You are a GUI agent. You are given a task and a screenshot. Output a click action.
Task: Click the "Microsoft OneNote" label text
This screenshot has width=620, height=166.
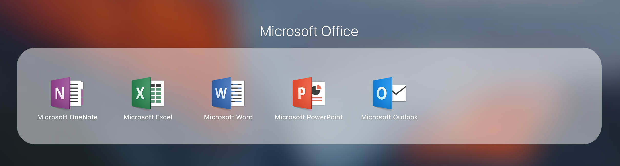[x=67, y=117]
